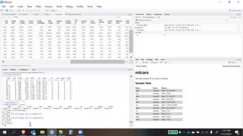Open the Debug menu
243x136 pixels.
pyautogui.click(x=69, y=6)
